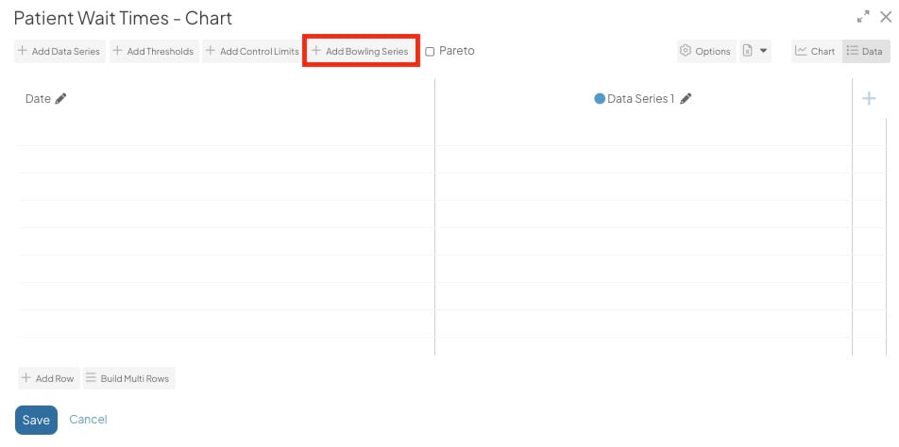This screenshot has height=447, width=899.
Task: Switch to the Chart view tab
Action: [x=815, y=51]
